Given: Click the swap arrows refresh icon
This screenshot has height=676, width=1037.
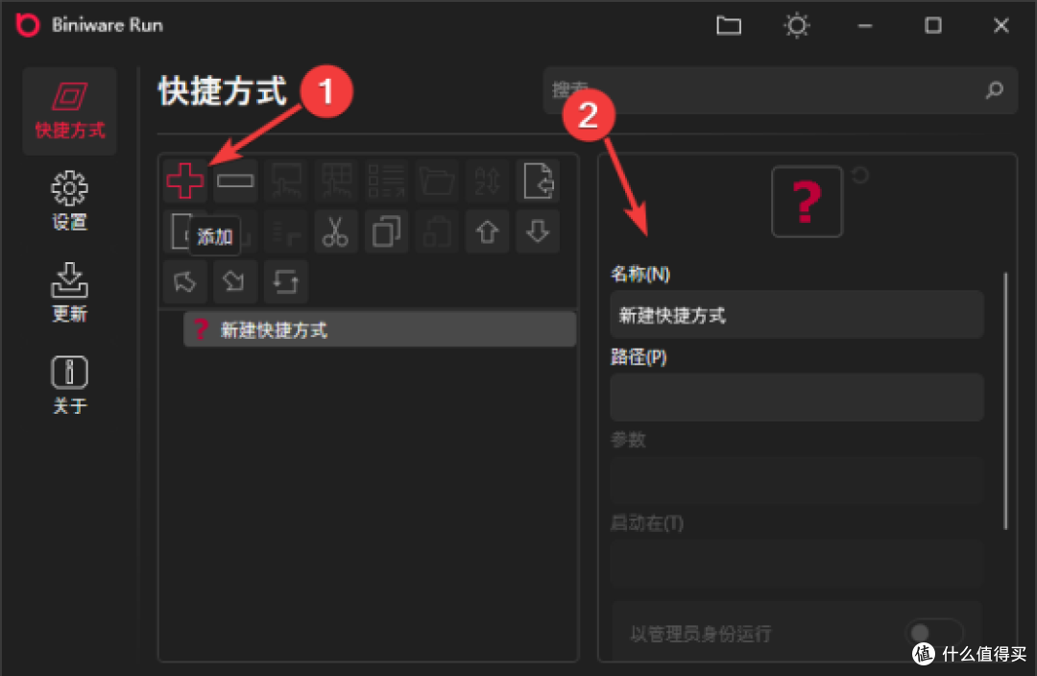Looking at the screenshot, I should pos(286,281).
